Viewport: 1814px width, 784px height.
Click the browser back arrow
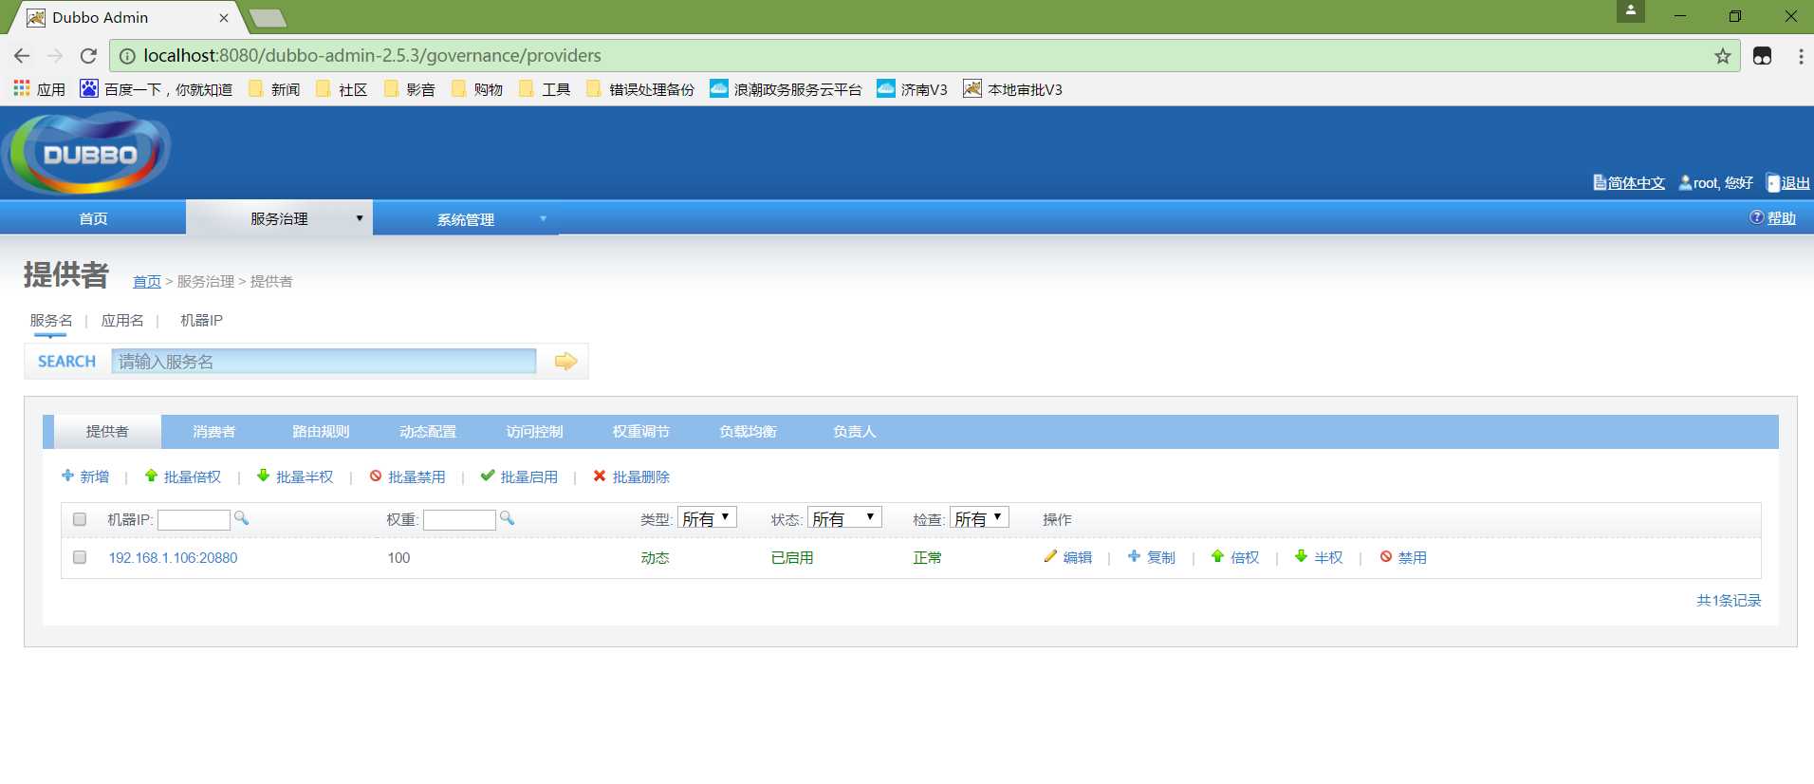click(x=22, y=55)
